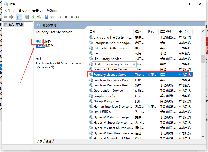Select Function Discovery Provi... service row
This screenshot has width=208, height=152.
pyautogui.click(x=140, y=80)
